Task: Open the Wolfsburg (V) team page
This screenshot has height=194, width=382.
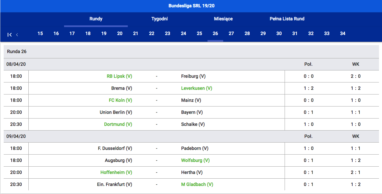Action: (x=195, y=160)
